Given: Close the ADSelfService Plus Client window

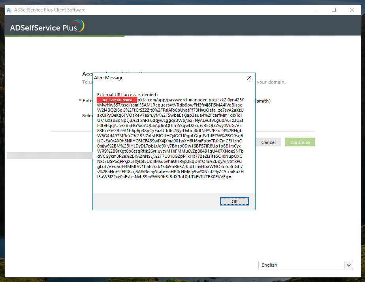Looking at the screenshot, I should pyautogui.click(x=352, y=10).
